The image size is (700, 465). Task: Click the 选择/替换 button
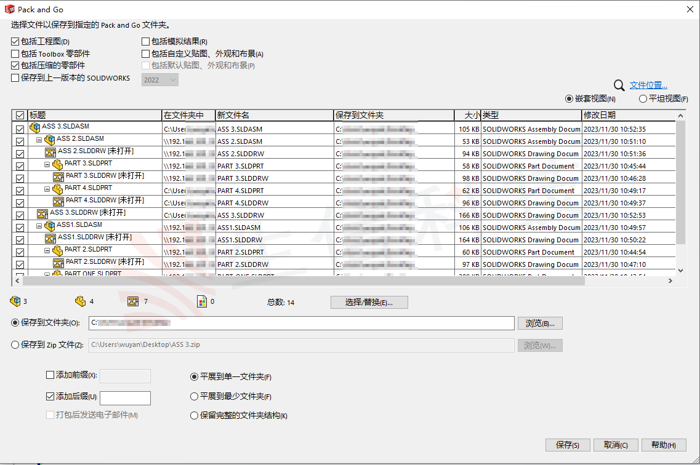369,302
